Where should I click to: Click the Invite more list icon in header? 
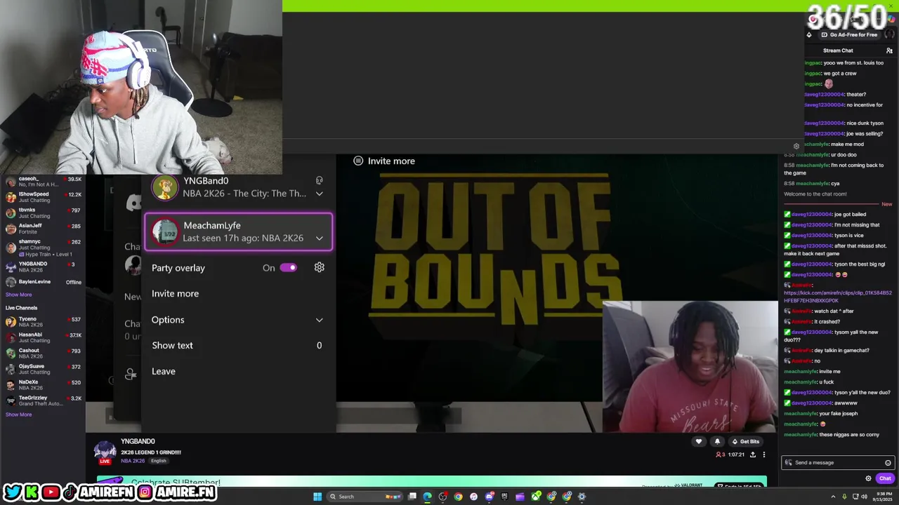pos(358,161)
